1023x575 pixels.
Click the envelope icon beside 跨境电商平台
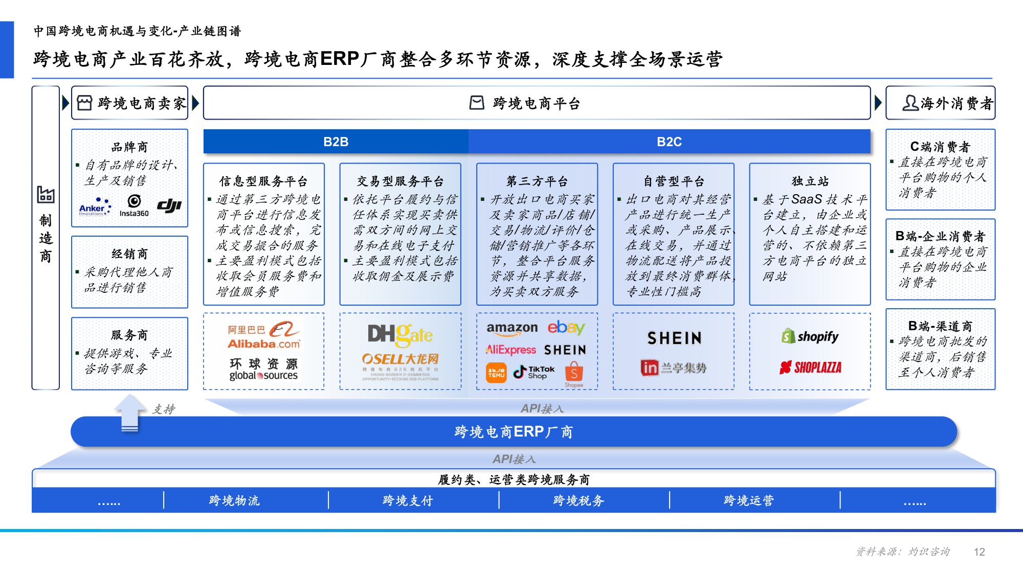477,103
